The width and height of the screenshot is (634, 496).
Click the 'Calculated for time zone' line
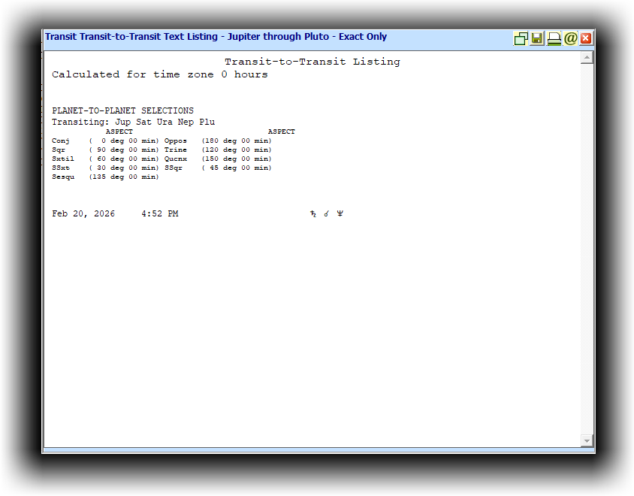(x=159, y=74)
